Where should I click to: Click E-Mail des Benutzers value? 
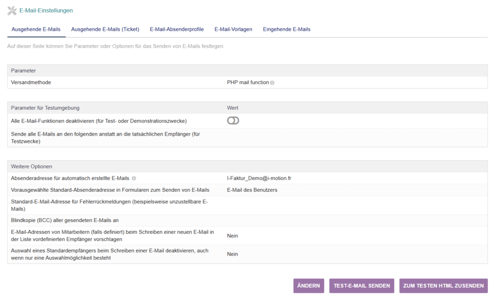[252, 190]
